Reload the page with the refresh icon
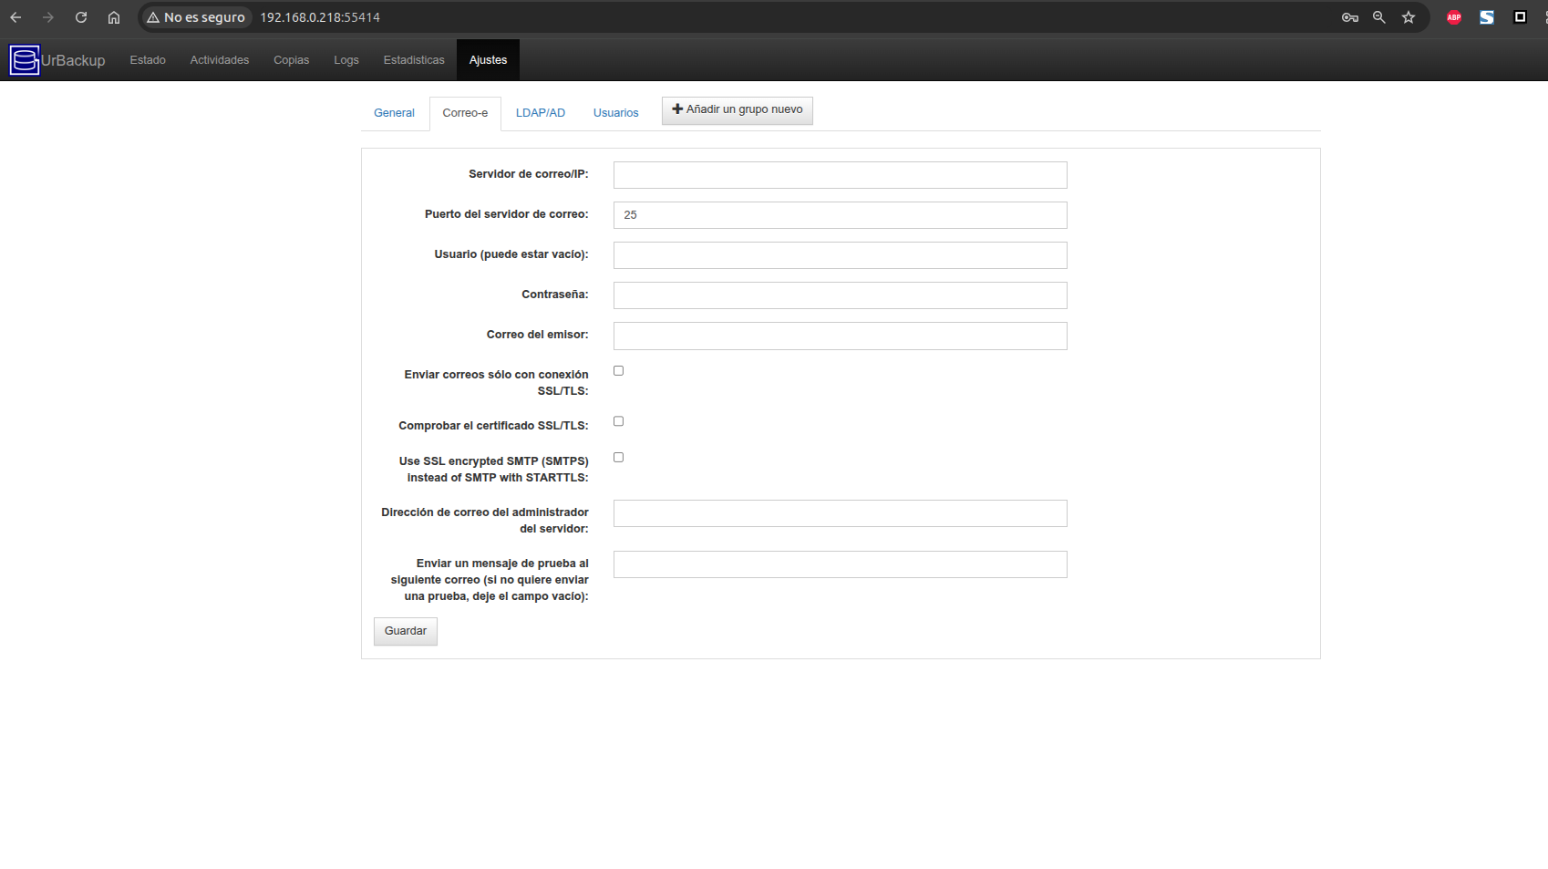1548x869 pixels. (81, 17)
